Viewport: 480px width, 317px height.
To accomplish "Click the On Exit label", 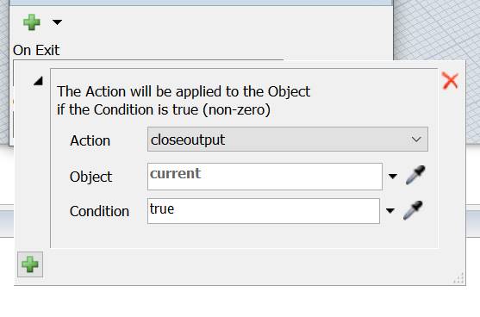I will point(36,50).
